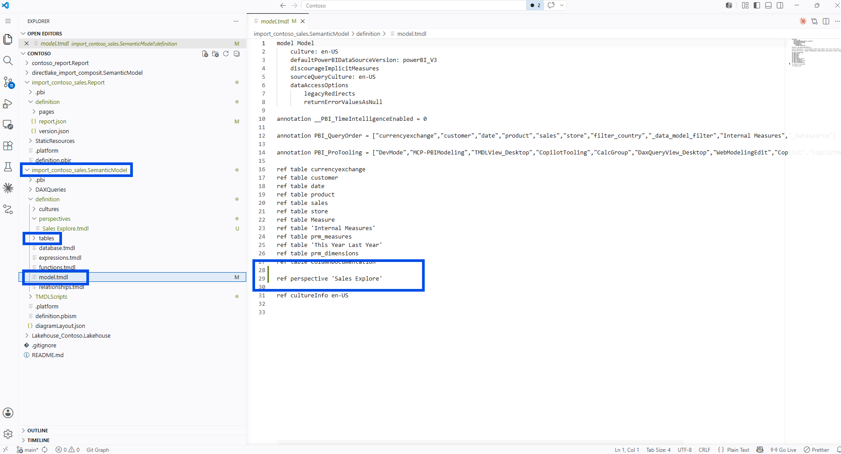The height and width of the screenshot is (454, 841).
Task: Open chat dropdown arrow in title bar
Action: [562, 5]
